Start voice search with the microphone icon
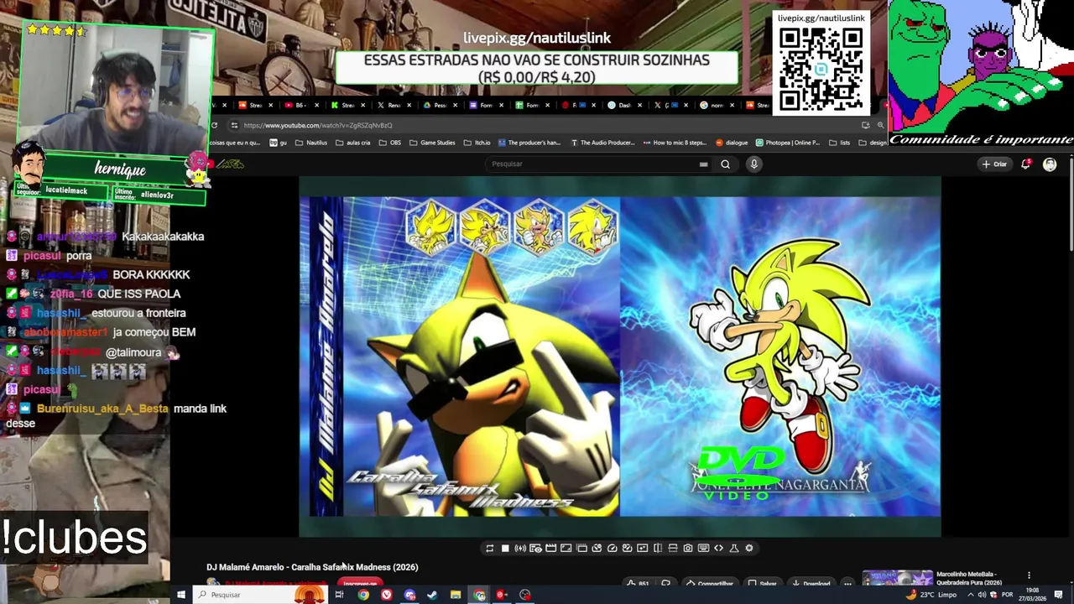Screen dimensions: 1074x604 click(x=753, y=164)
